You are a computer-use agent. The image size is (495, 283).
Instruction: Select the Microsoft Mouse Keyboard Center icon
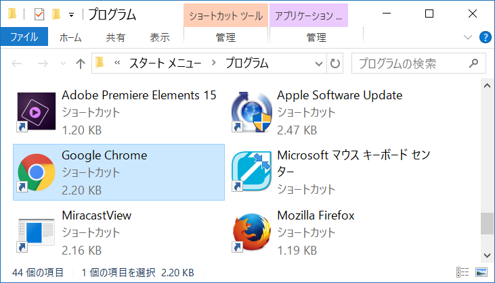[252, 172]
